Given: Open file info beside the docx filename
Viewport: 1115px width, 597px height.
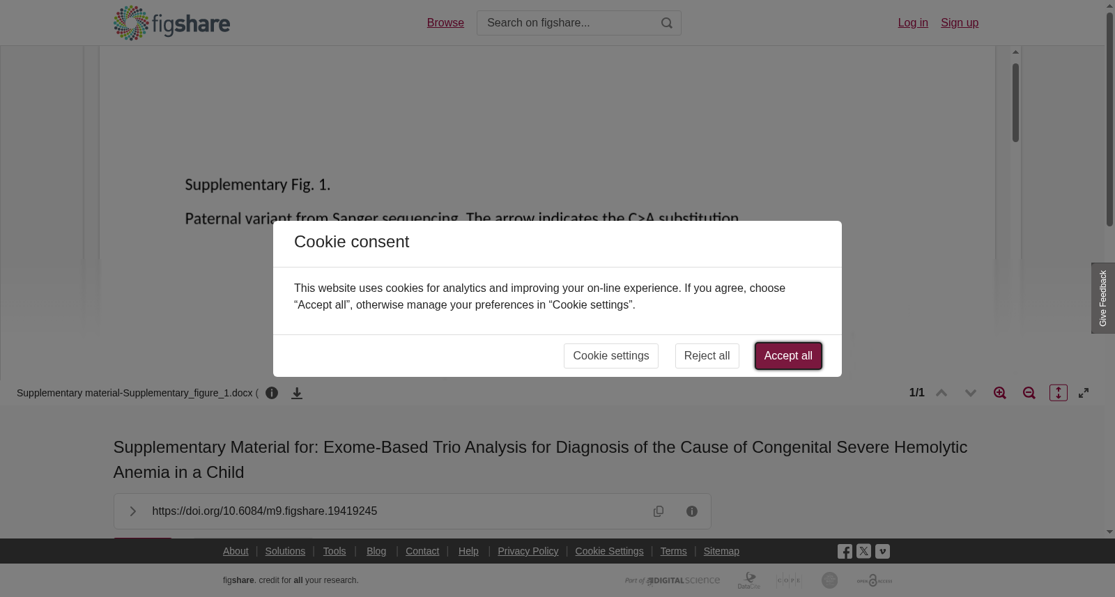Looking at the screenshot, I should click(272, 393).
